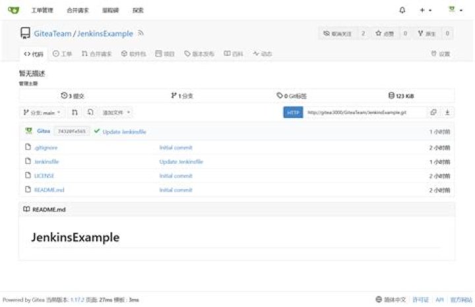This screenshot has height=307, width=475.
Task: Open the notifications bell
Action: 402,10
